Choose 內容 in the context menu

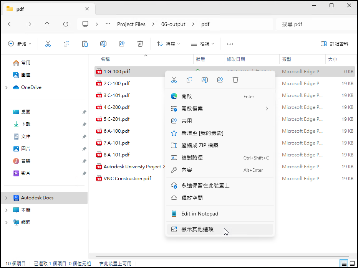220,170
